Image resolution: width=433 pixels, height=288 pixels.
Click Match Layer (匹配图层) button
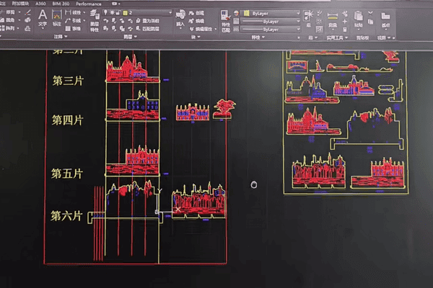[x=148, y=28]
